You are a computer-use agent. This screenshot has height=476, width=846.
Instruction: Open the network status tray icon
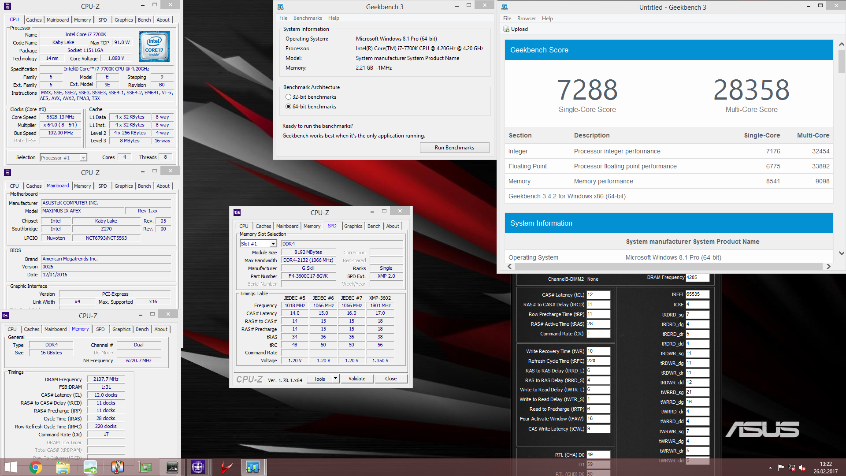(792, 468)
